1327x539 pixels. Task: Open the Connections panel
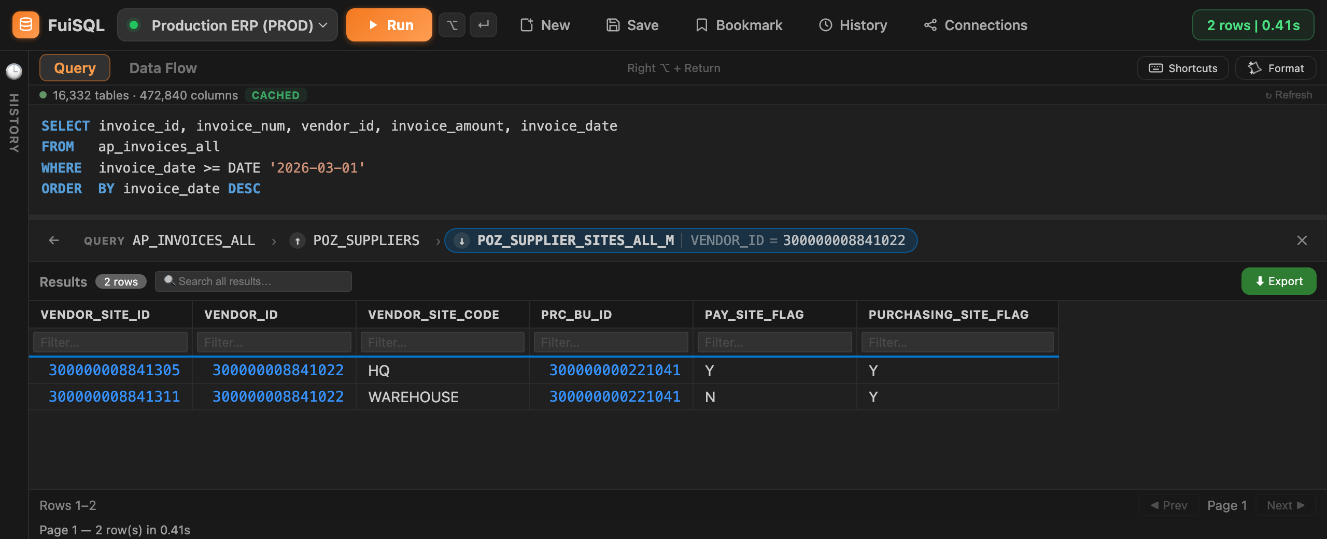[x=975, y=25]
